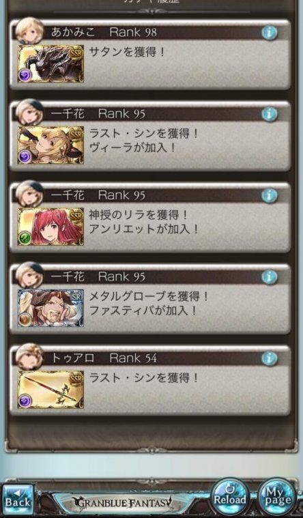Click the メタルグローブを獲得 entry text
Viewport: 303px width, 518px height.
[x=149, y=297]
